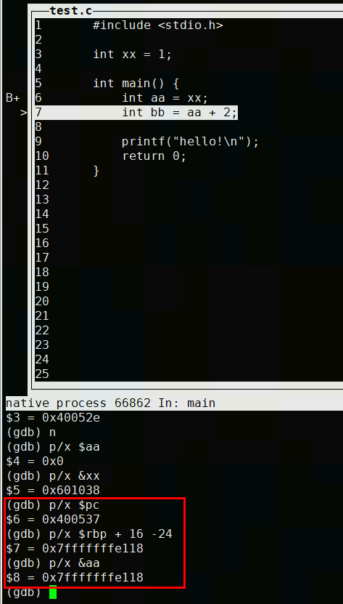Image resolution: width=343 pixels, height=604 pixels.
Task: Click the green terminal cursor block
Action: point(53,592)
